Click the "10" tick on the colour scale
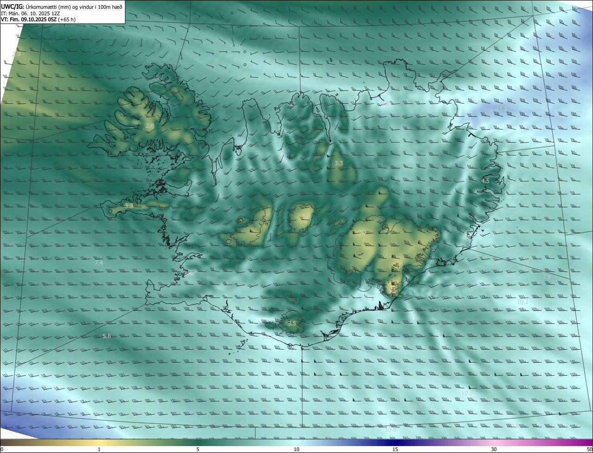593x453 pixels. (x=296, y=450)
